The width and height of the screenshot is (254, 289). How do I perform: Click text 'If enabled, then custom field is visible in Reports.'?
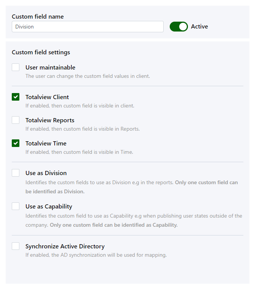(82, 129)
